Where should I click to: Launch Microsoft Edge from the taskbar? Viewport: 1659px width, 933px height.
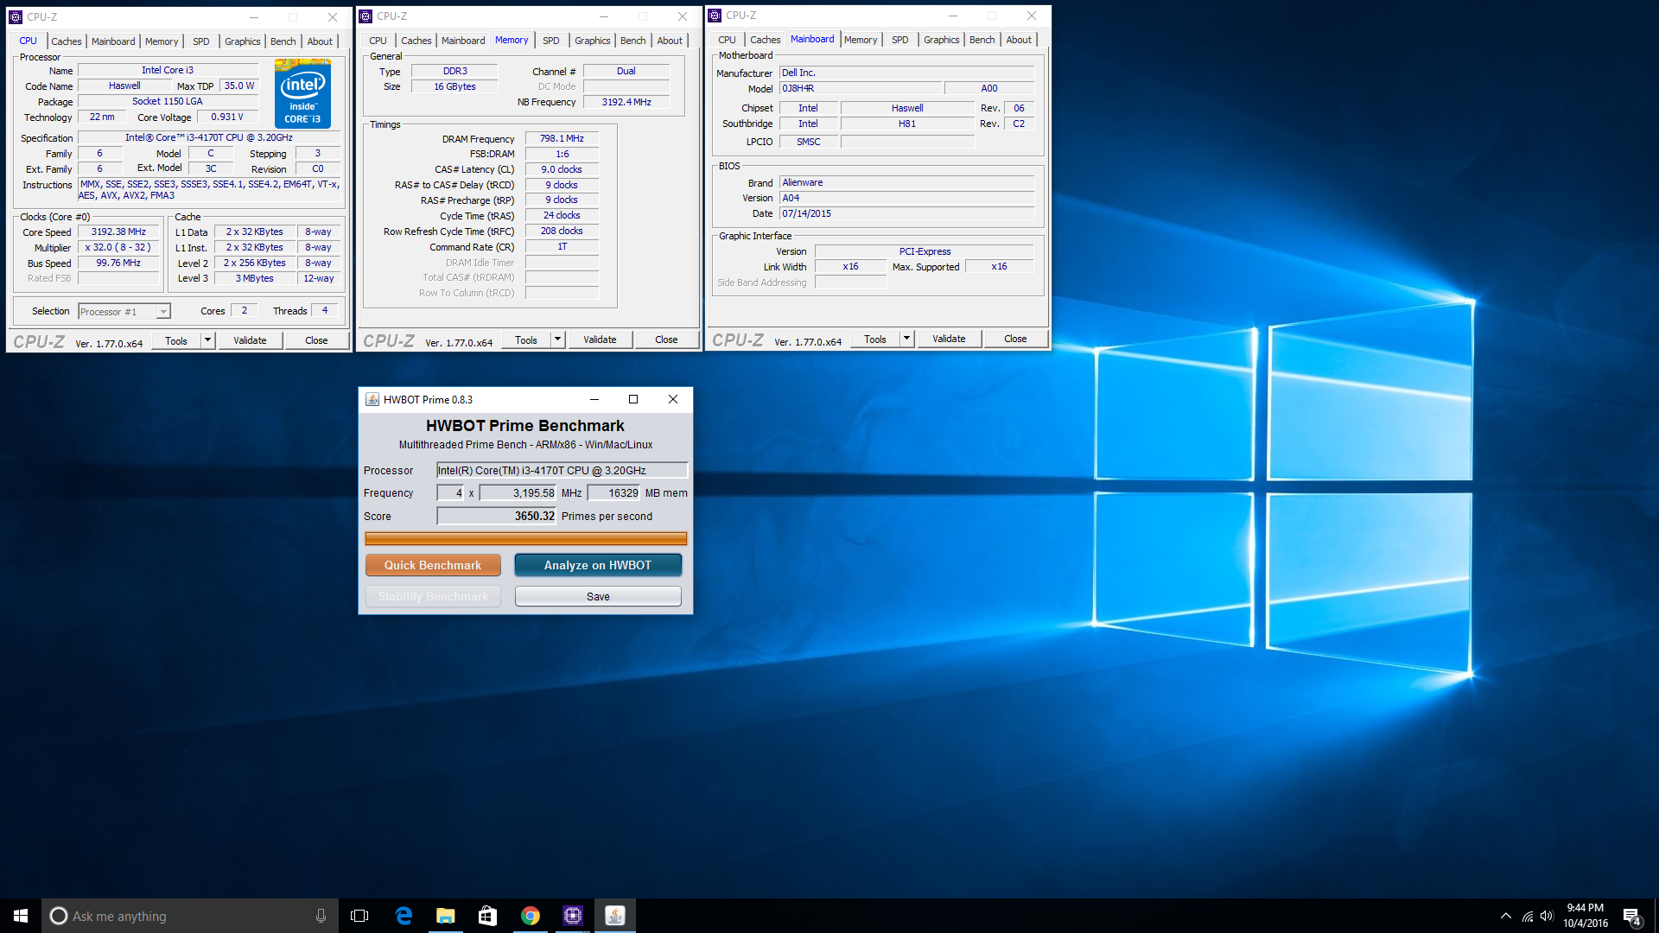pyautogui.click(x=404, y=916)
